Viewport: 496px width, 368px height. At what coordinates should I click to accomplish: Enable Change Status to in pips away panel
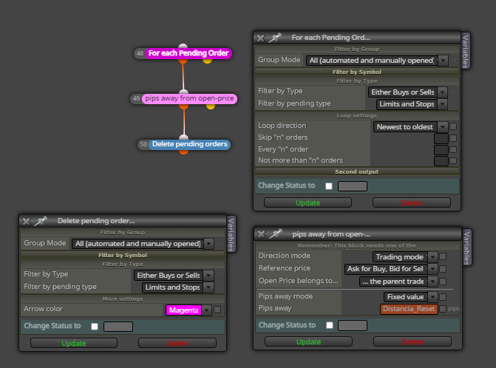point(330,325)
